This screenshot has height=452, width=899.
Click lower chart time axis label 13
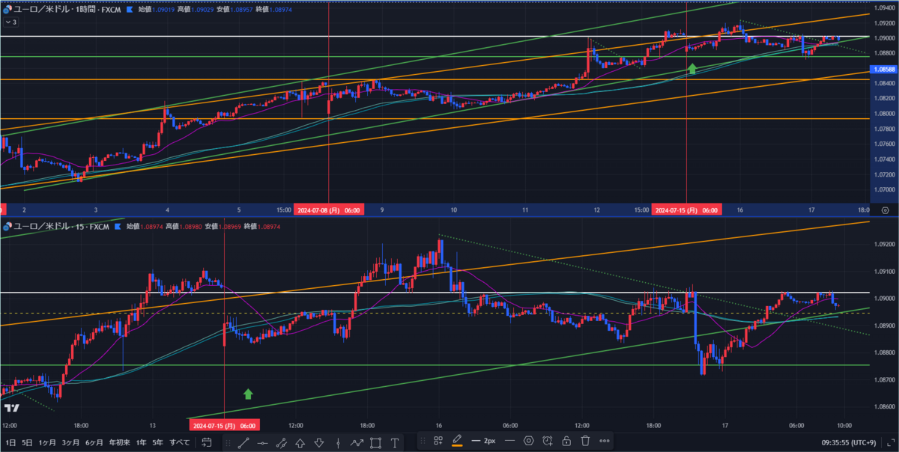(x=152, y=425)
